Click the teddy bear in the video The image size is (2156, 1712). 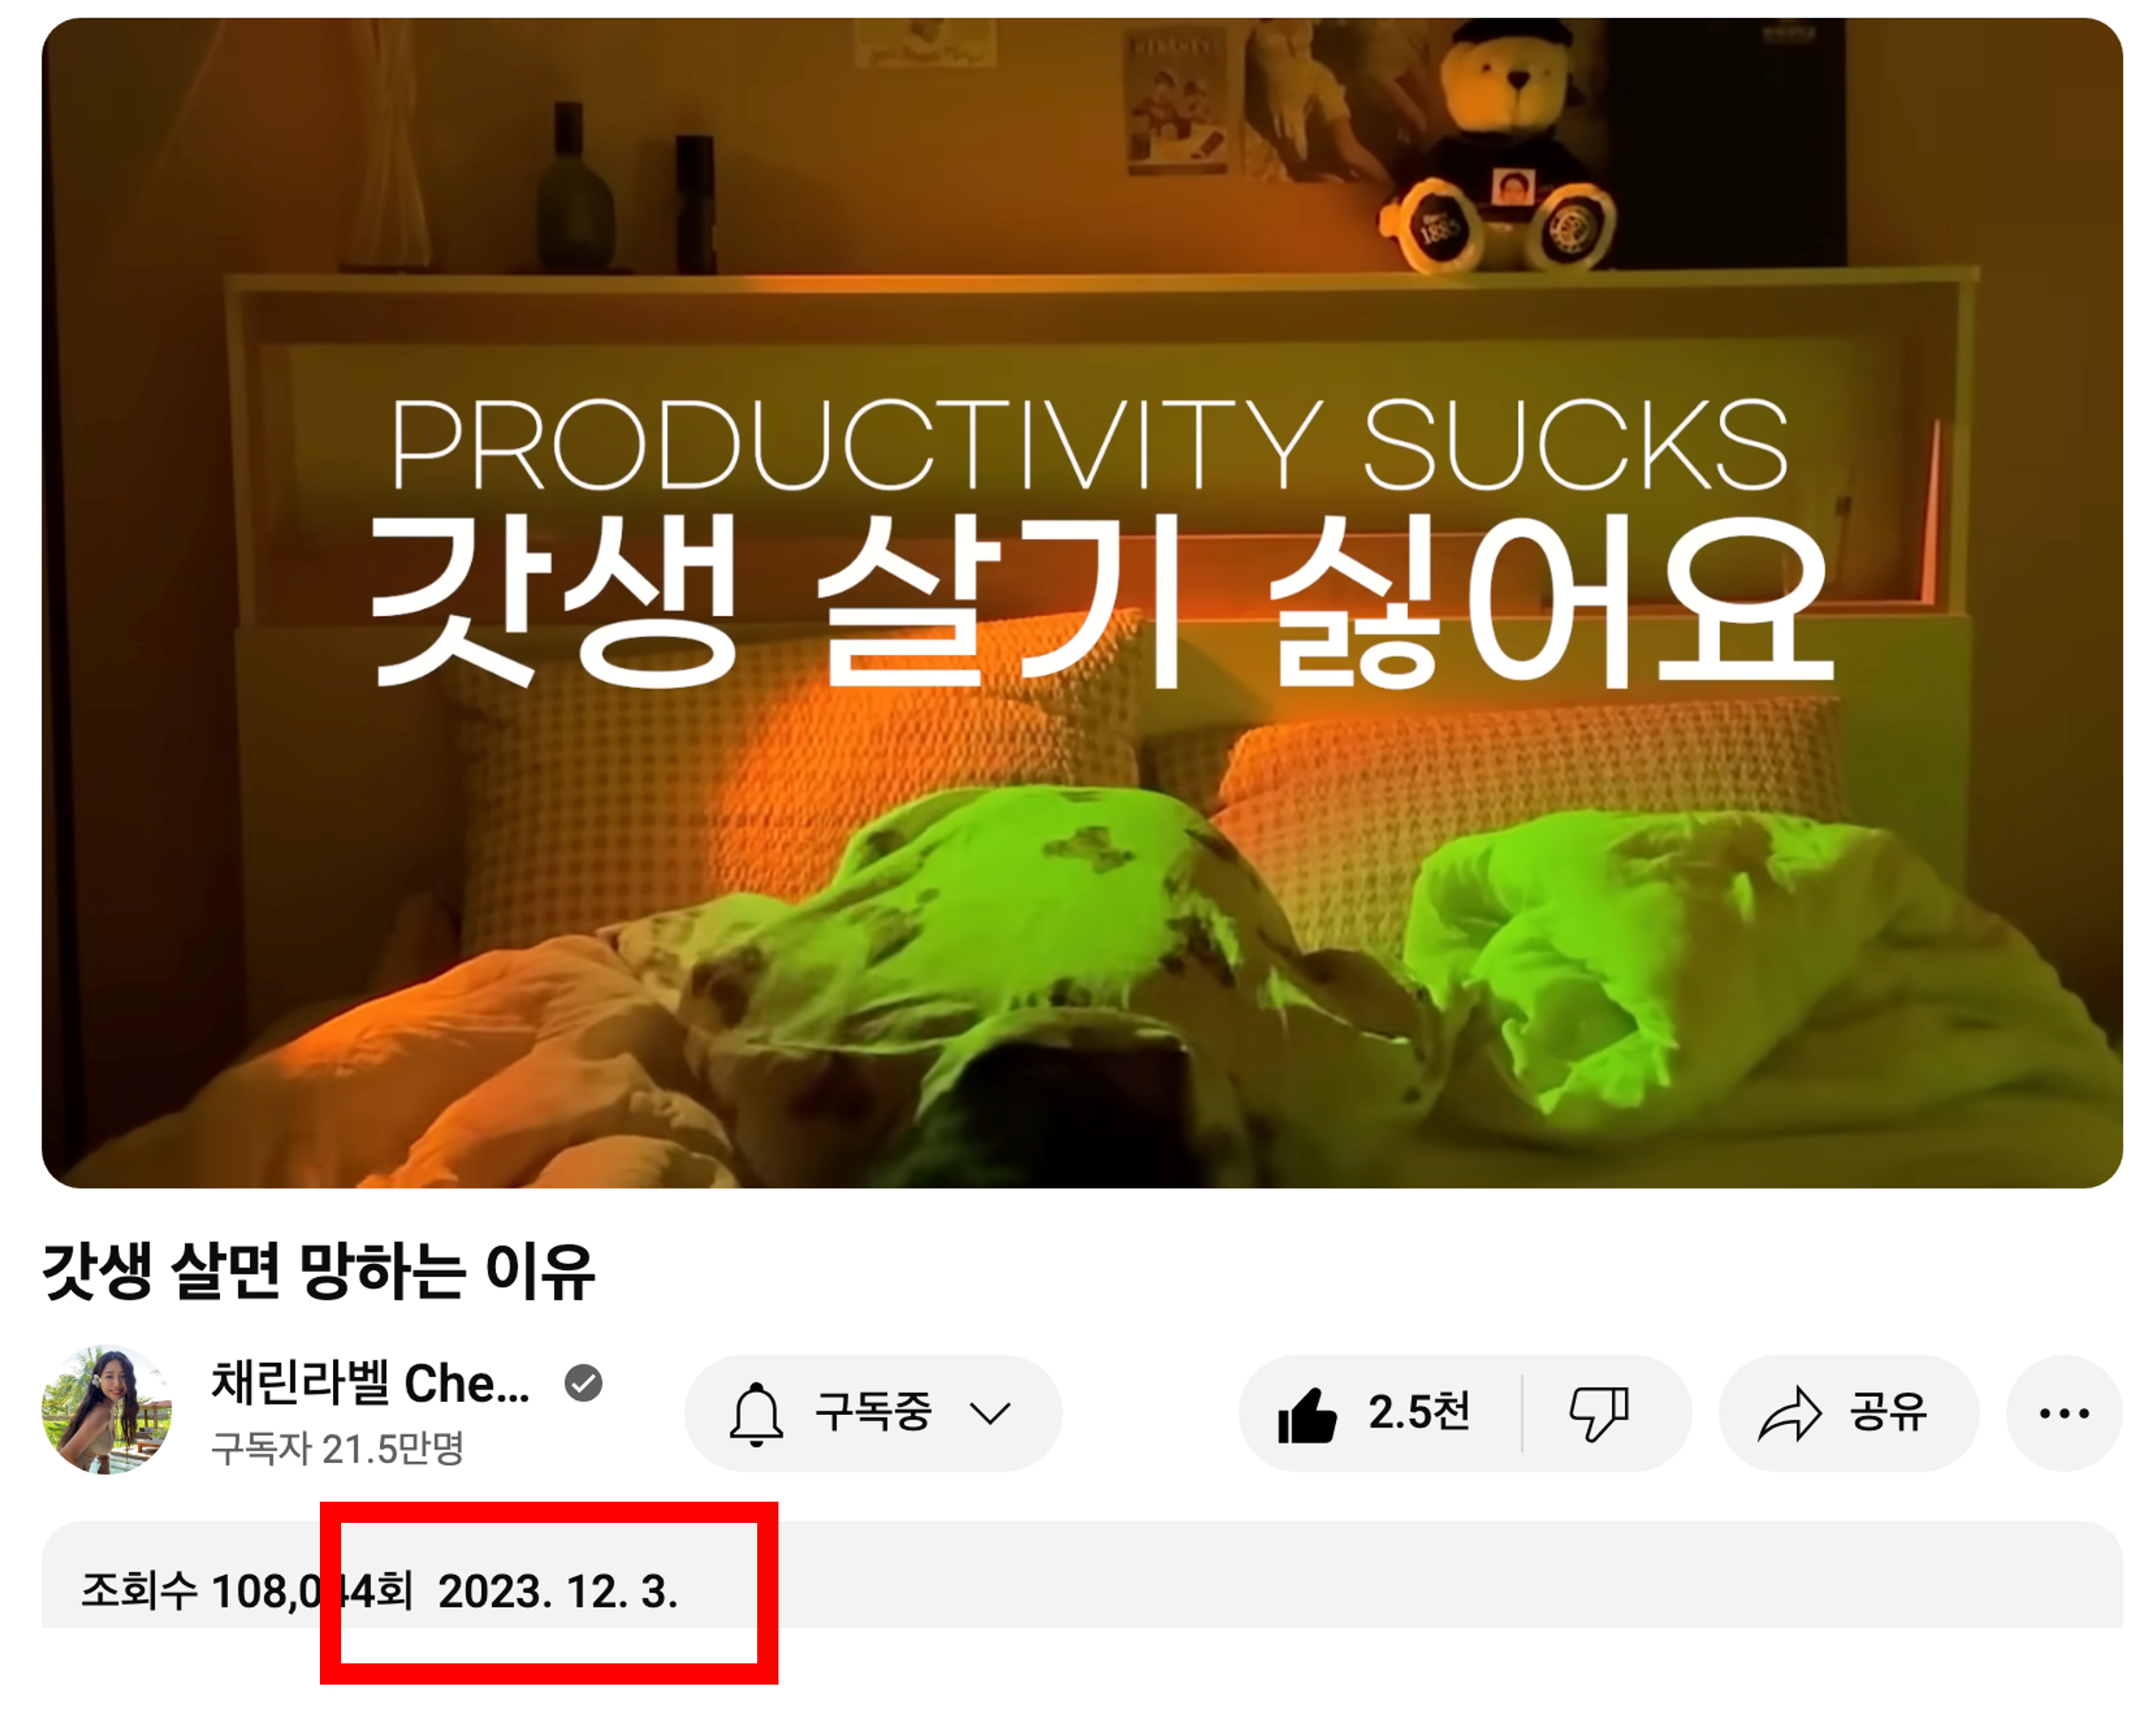1498,150
